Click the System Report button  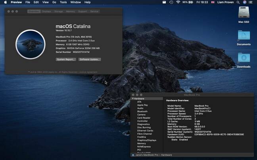tap(66, 59)
